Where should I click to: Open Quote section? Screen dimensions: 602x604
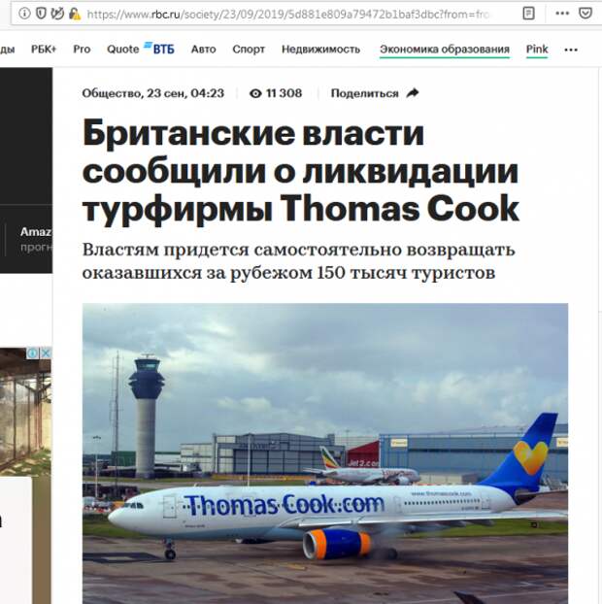pos(123,50)
